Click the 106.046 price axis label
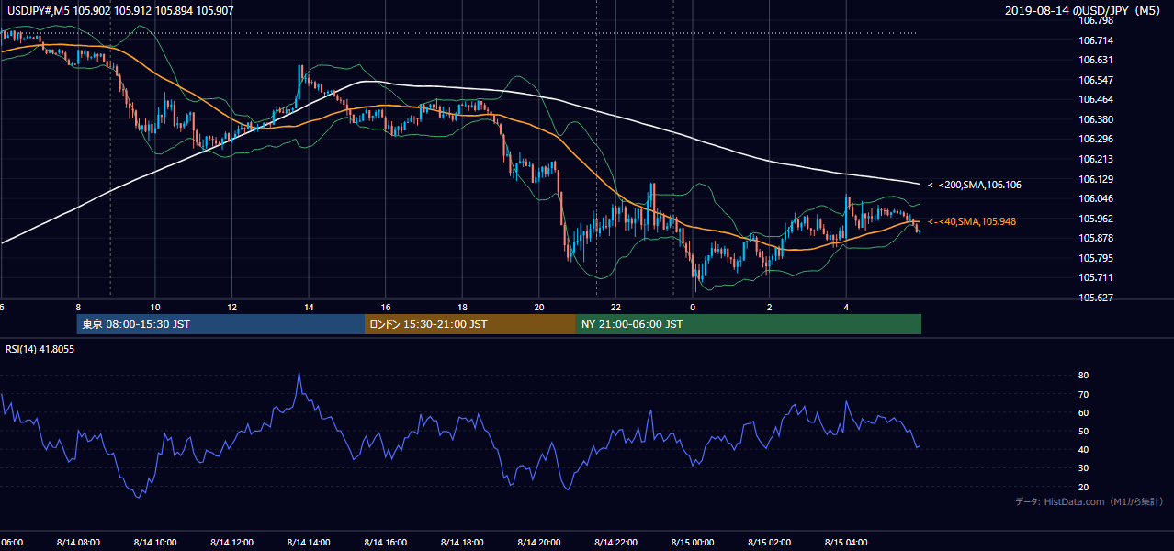This screenshot has width=1174, height=551. tap(1096, 198)
